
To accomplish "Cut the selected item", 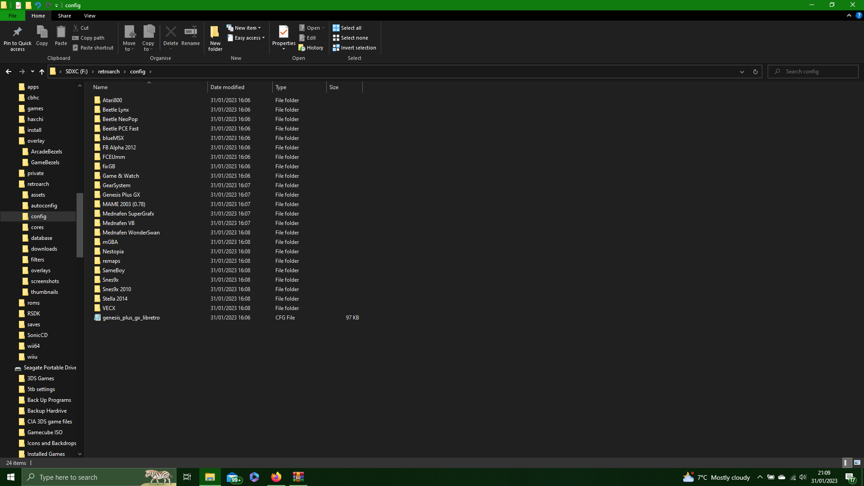I will [x=81, y=28].
